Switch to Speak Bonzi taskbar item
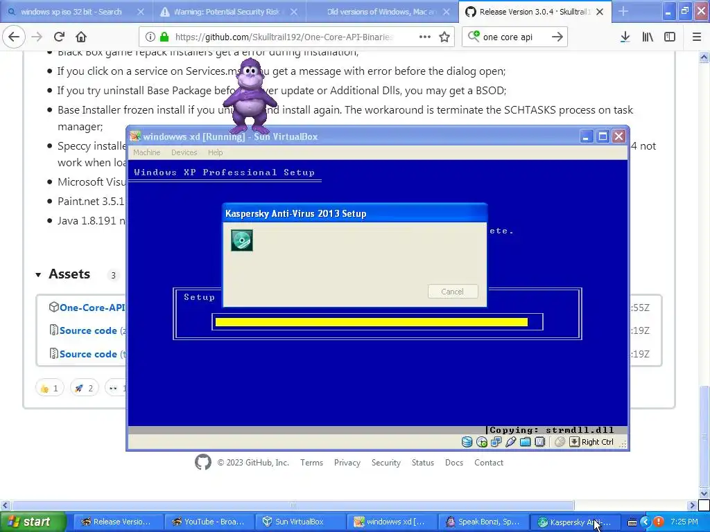Viewport: 710px width, 532px height. 483,522
